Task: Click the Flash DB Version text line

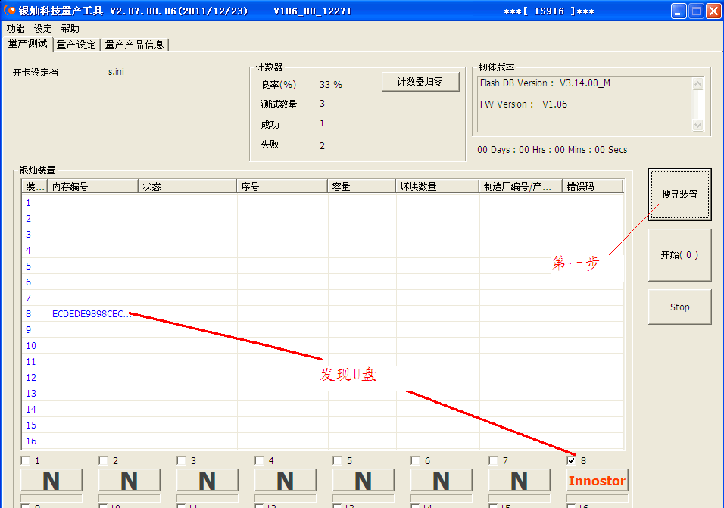Action: coord(545,83)
